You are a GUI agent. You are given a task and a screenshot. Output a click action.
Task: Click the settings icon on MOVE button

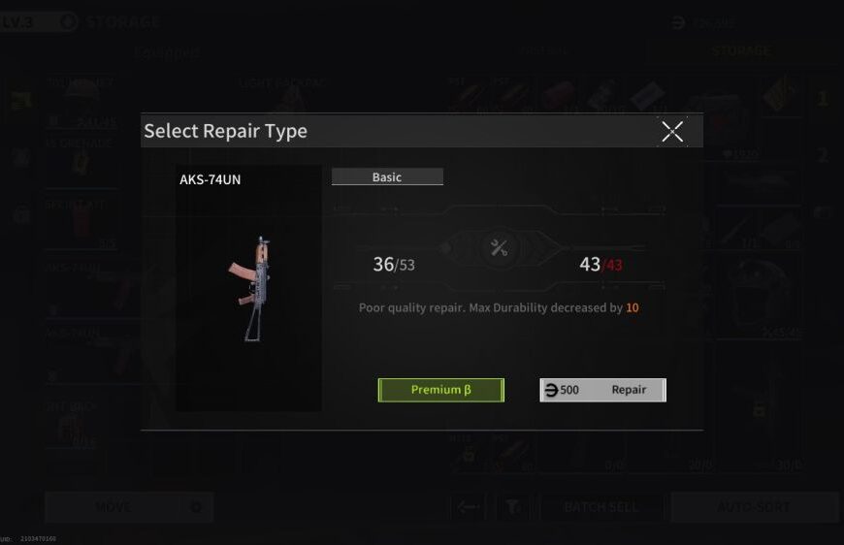click(x=197, y=507)
